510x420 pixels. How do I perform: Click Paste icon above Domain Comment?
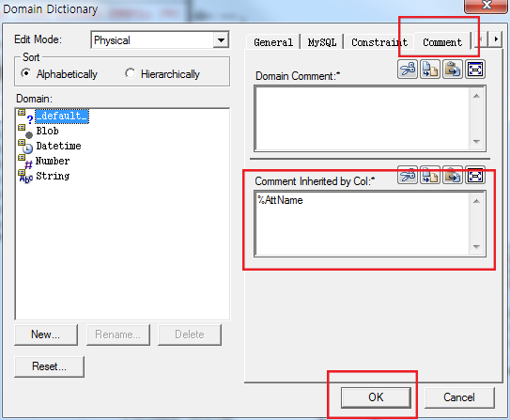453,70
